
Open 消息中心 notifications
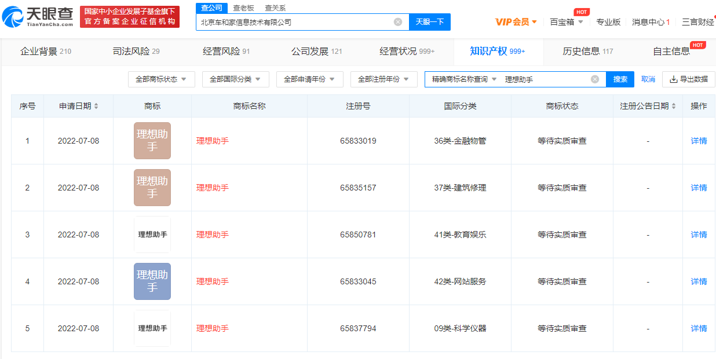pyautogui.click(x=651, y=22)
